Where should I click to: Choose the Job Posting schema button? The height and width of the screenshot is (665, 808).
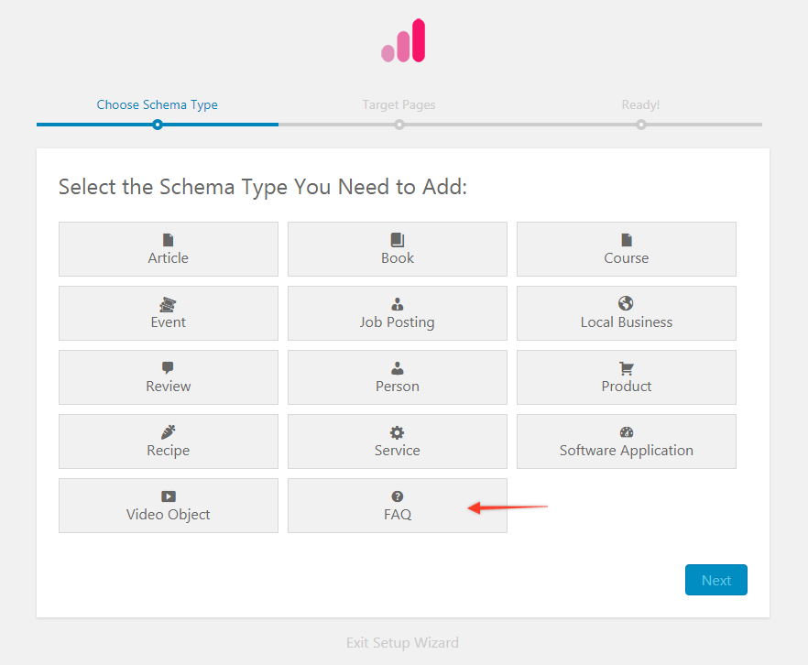tap(398, 313)
